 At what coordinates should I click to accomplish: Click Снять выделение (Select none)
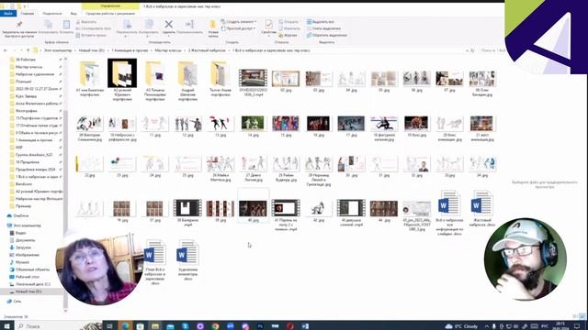(x=323, y=28)
